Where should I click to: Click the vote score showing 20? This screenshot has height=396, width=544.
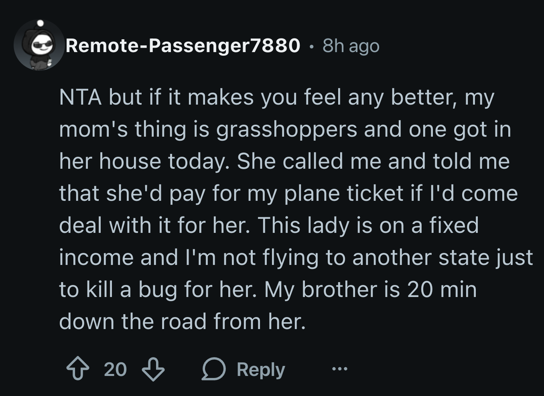coord(114,370)
